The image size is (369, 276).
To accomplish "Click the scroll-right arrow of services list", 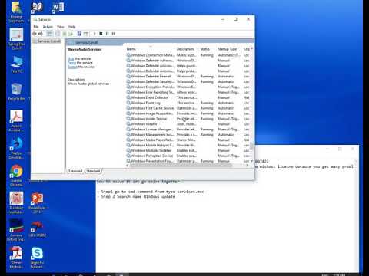I will (x=247, y=166).
